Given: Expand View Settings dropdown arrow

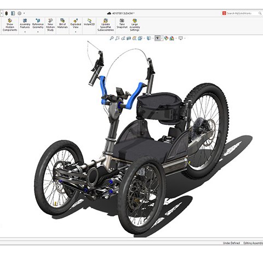Looking at the screenshot, I should [x=185, y=38].
